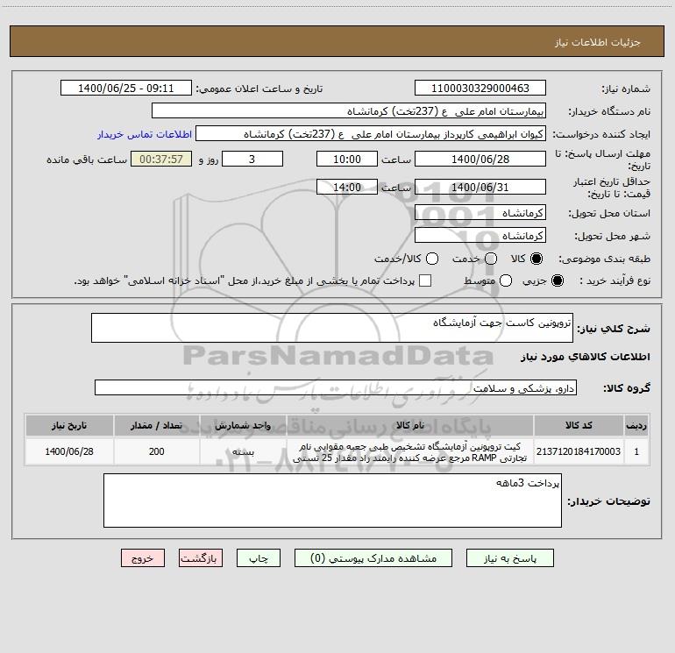Click the پاسخ به نیاز button
This screenshot has width=675, height=653.
click(509, 558)
